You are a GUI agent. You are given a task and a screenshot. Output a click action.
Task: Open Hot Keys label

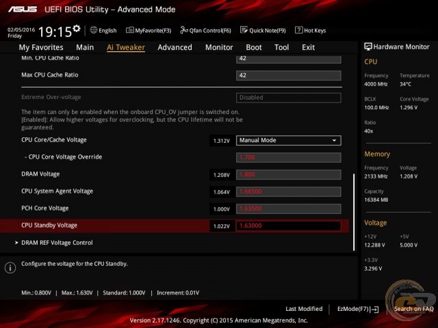[x=315, y=30]
